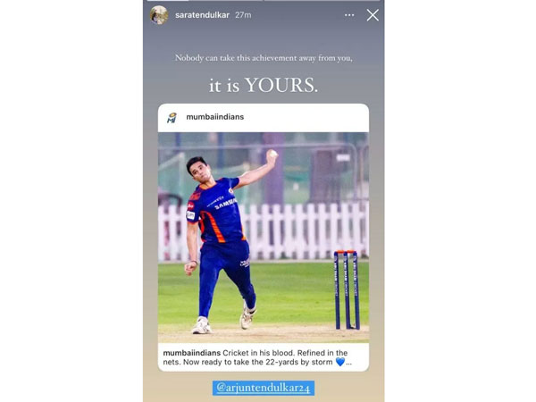Viewport: 536px width, 402px height.
Task: Click the blue heart emoji in caption
Action: pos(340,362)
